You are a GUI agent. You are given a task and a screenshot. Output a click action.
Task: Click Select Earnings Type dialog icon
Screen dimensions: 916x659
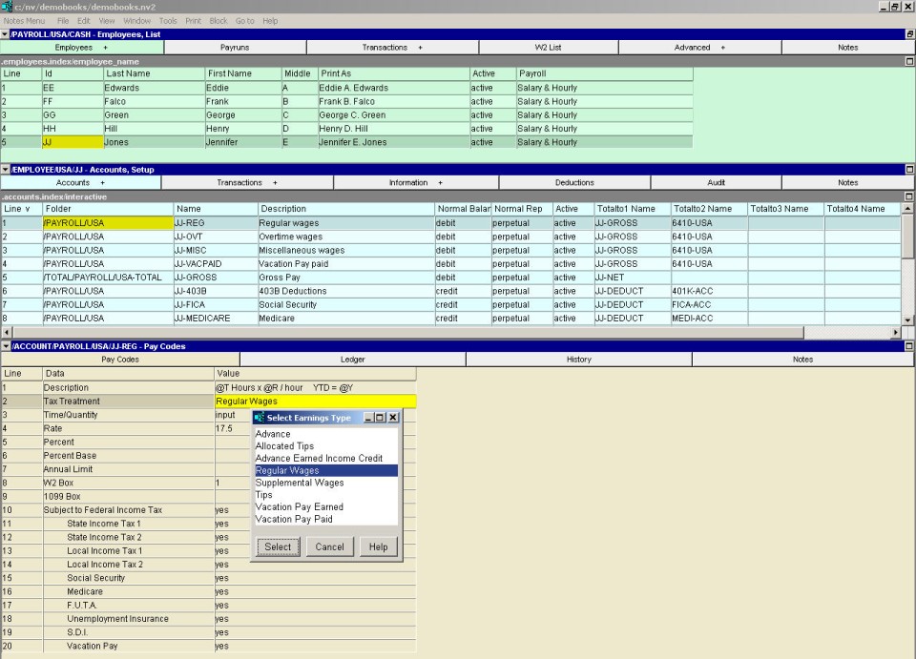click(x=260, y=418)
